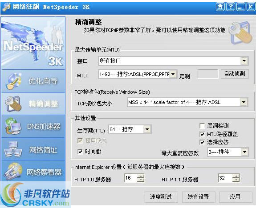Toggle the MTU路径覆盖 checkbox
This screenshot has width=260, height=208.
(x=202, y=134)
